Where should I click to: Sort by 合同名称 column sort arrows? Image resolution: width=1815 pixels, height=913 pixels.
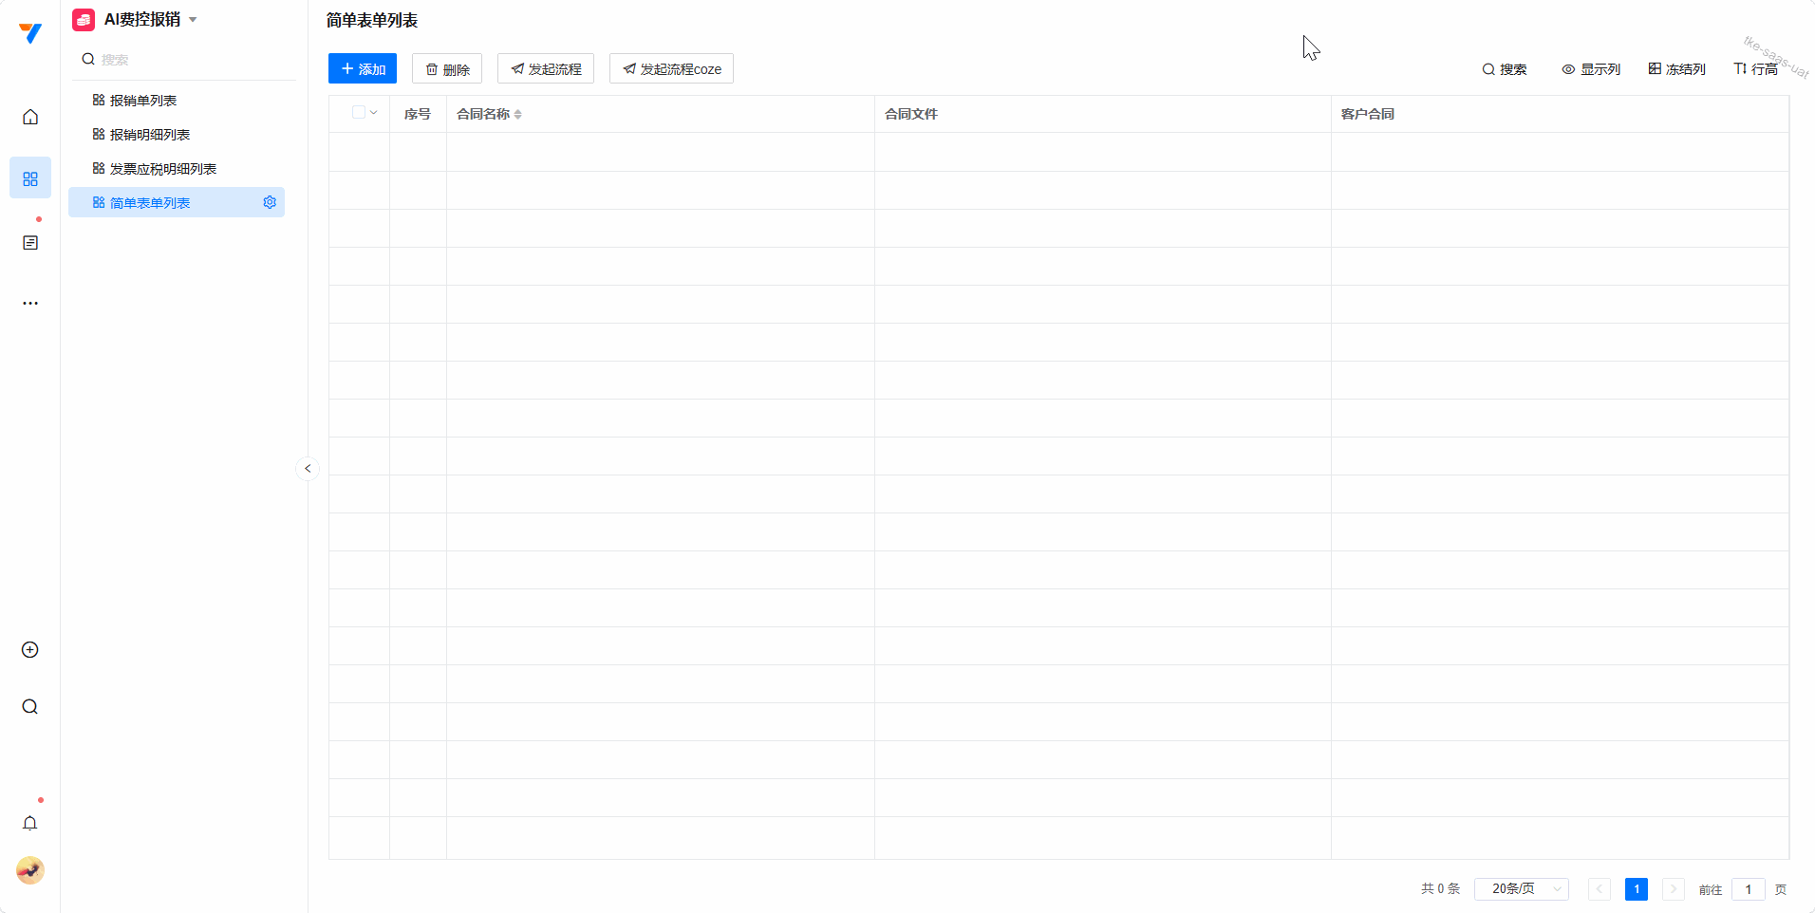518,115
